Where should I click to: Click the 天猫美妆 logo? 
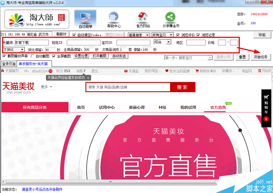point(18,88)
